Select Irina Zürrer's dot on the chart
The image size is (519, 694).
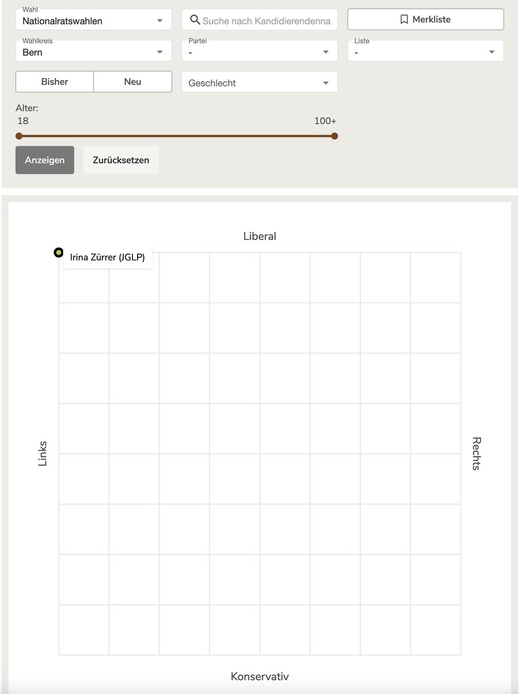[x=58, y=253]
